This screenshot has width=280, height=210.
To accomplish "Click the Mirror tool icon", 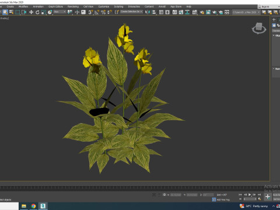I will click(148, 12).
